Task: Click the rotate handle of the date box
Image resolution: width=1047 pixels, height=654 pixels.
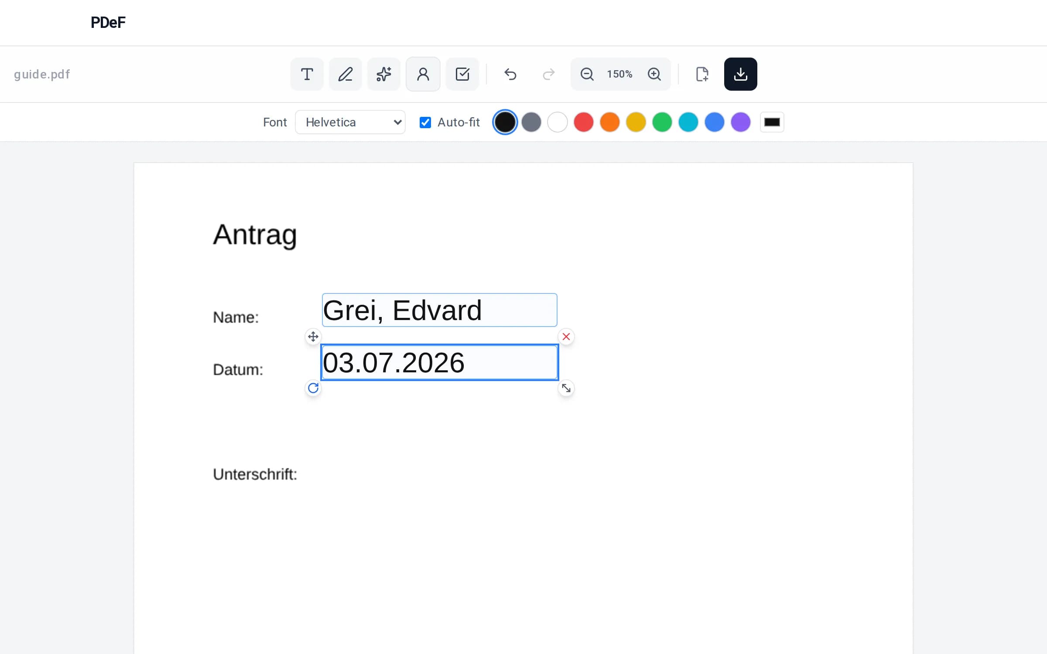Action: [x=313, y=388]
